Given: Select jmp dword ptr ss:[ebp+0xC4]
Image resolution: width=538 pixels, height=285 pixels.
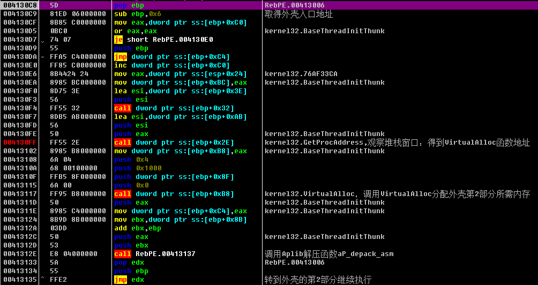Looking at the screenshot, I should click(172, 57).
